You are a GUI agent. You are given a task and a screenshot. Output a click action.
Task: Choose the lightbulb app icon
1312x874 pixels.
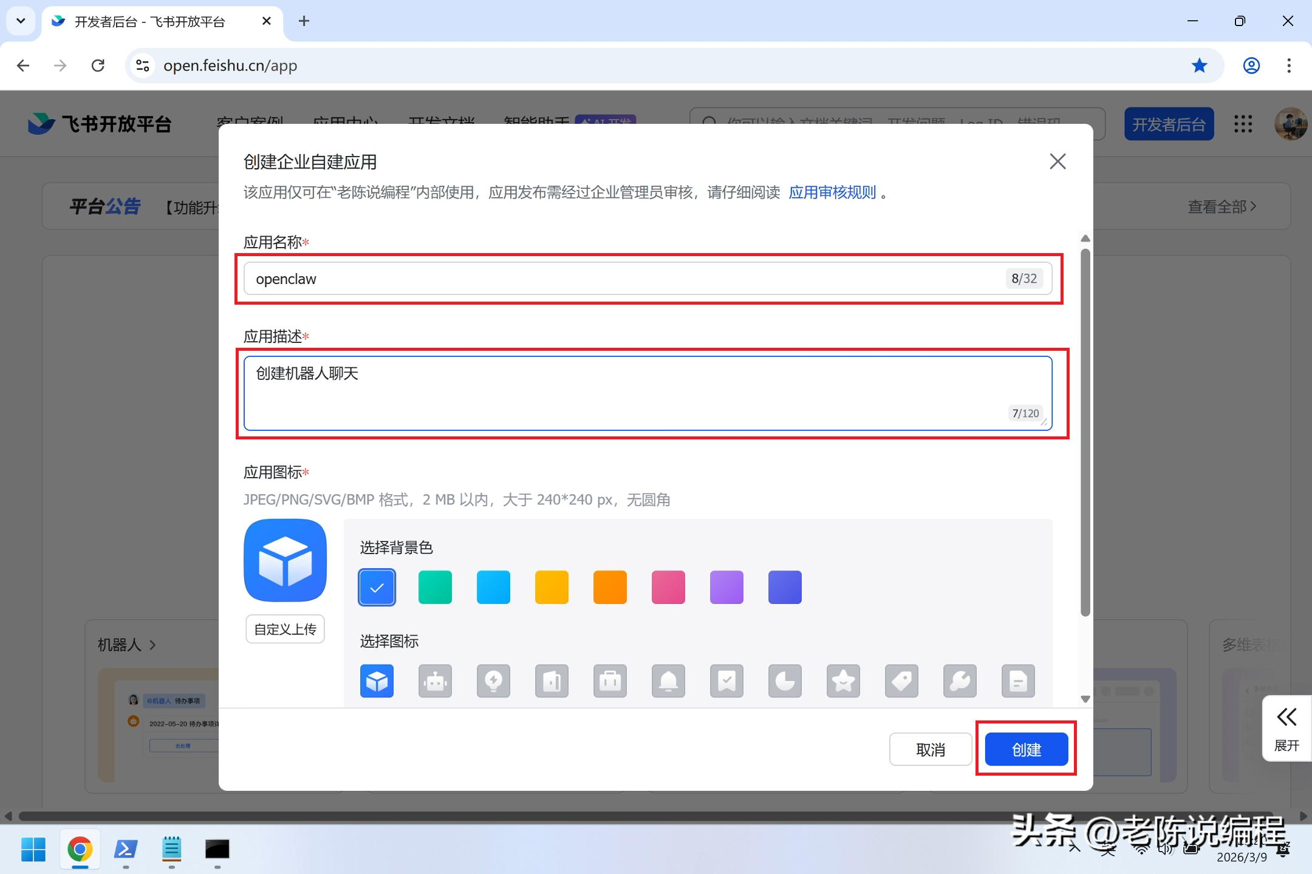(x=493, y=681)
